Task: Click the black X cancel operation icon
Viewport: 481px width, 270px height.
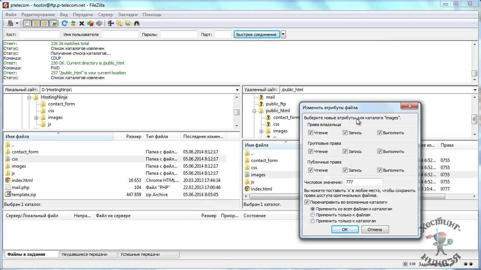Action: point(82,23)
